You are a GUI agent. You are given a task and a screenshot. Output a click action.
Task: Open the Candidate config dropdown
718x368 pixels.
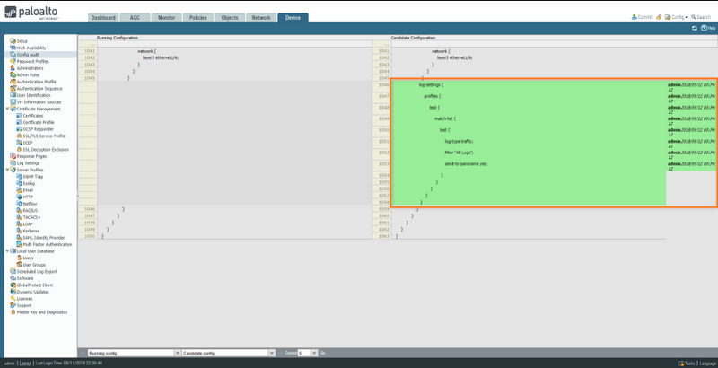268,353
